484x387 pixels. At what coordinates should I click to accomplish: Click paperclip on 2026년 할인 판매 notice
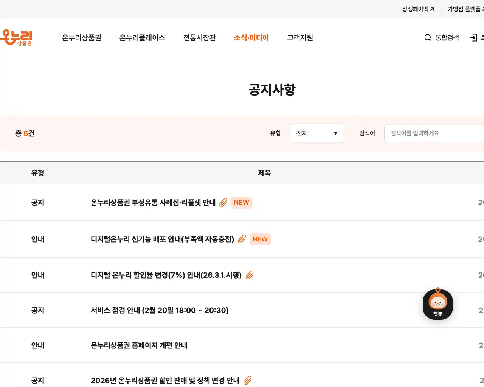(x=248, y=381)
